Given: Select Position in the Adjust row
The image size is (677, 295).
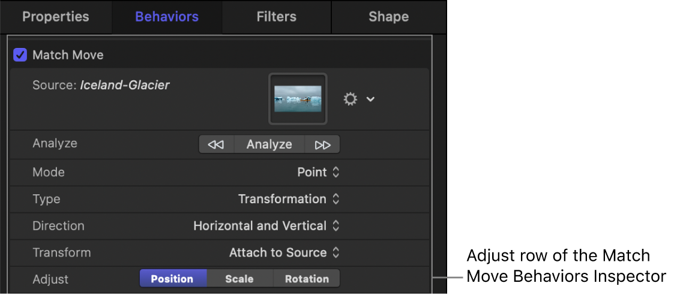Looking at the screenshot, I should click(x=172, y=279).
